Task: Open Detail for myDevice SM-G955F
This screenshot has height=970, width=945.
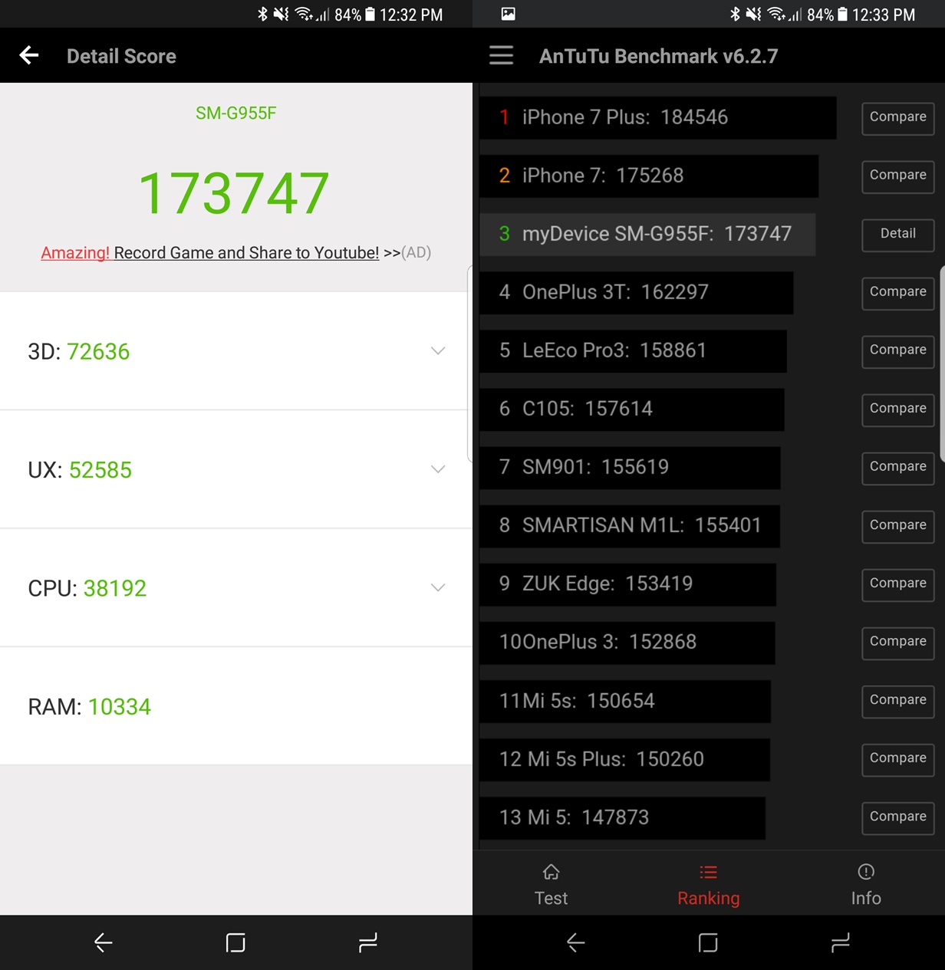Action: point(897,234)
